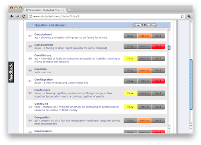This screenshot has width=201, height=145.
Task: Open the wrench settings menu
Action: pyautogui.click(x=189, y=17)
